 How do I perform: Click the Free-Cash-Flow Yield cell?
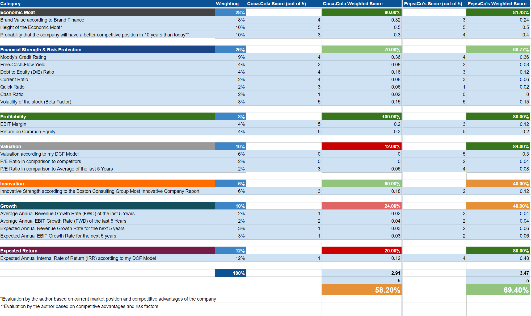(107, 64)
